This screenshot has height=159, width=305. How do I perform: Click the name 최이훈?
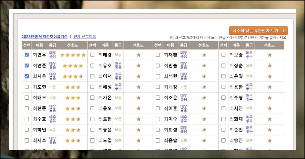(x=171, y=108)
